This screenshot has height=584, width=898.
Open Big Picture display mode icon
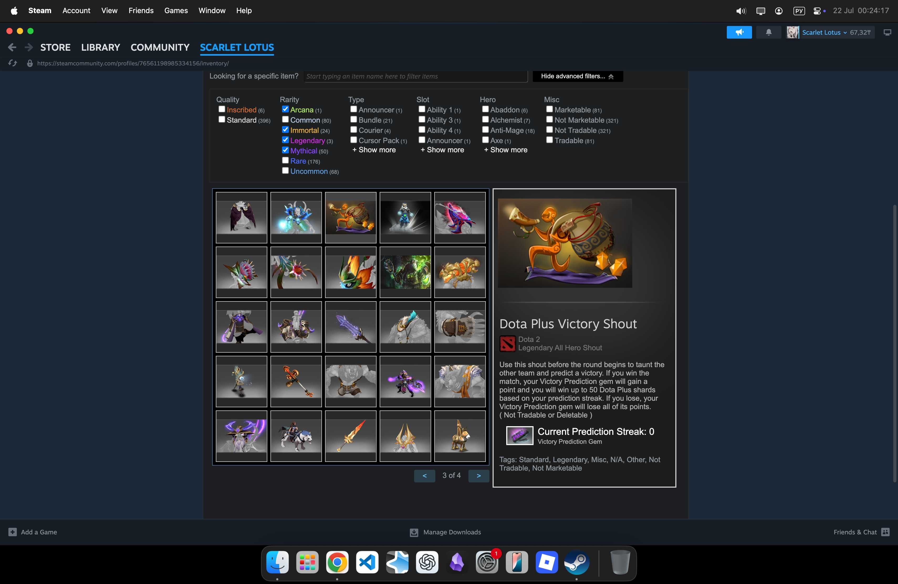coord(887,33)
